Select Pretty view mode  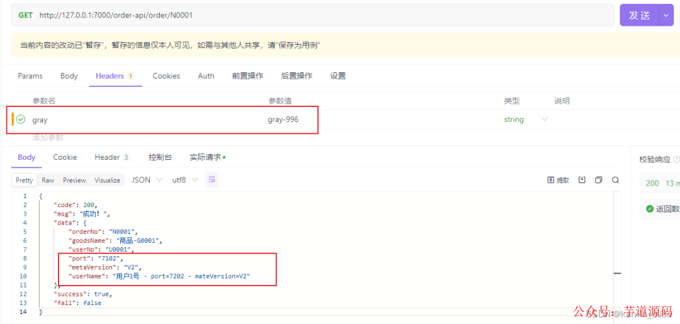click(x=25, y=180)
